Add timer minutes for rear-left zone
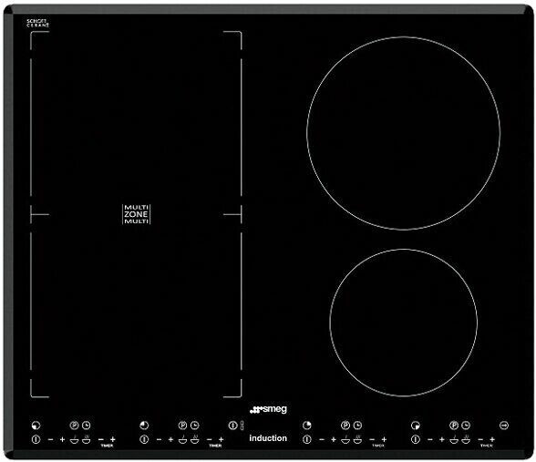The image size is (536, 462). tap(221, 439)
